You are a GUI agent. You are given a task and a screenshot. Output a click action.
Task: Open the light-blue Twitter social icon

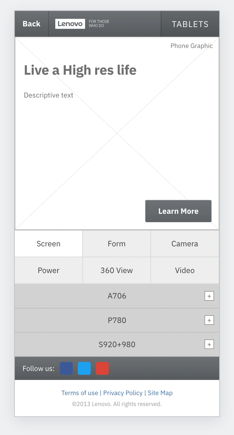84,368
